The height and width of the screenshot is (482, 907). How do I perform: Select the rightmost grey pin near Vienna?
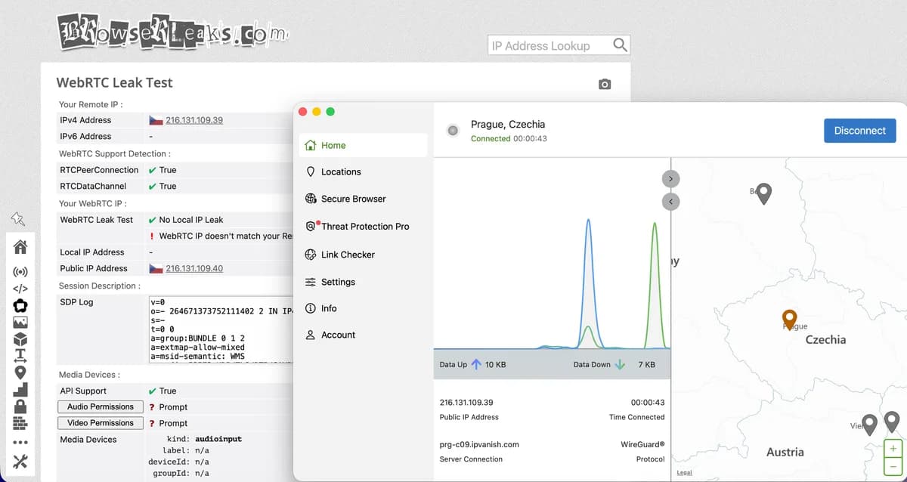tap(892, 422)
